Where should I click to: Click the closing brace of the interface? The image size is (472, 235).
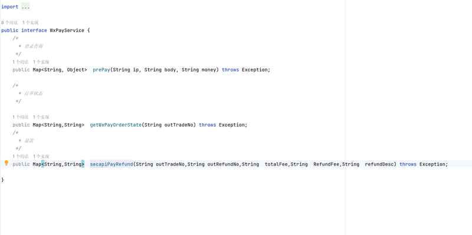[3, 180]
